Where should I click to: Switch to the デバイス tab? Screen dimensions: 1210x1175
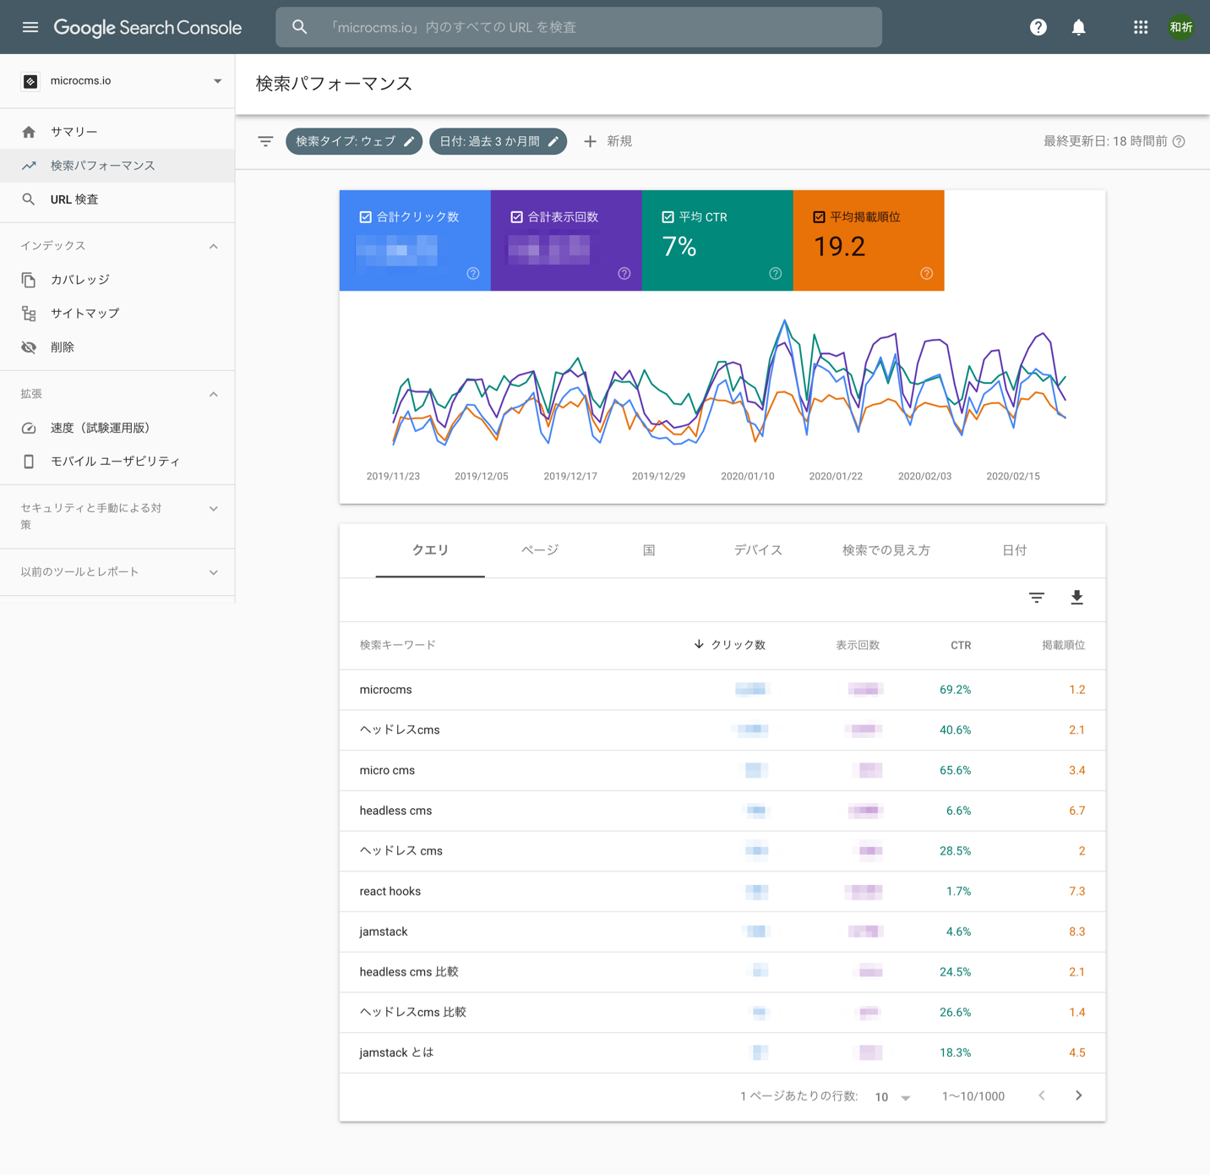(x=757, y=550)
